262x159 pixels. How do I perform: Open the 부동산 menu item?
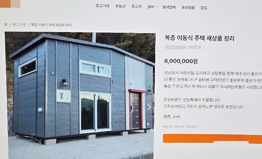[x=120, y=6]
